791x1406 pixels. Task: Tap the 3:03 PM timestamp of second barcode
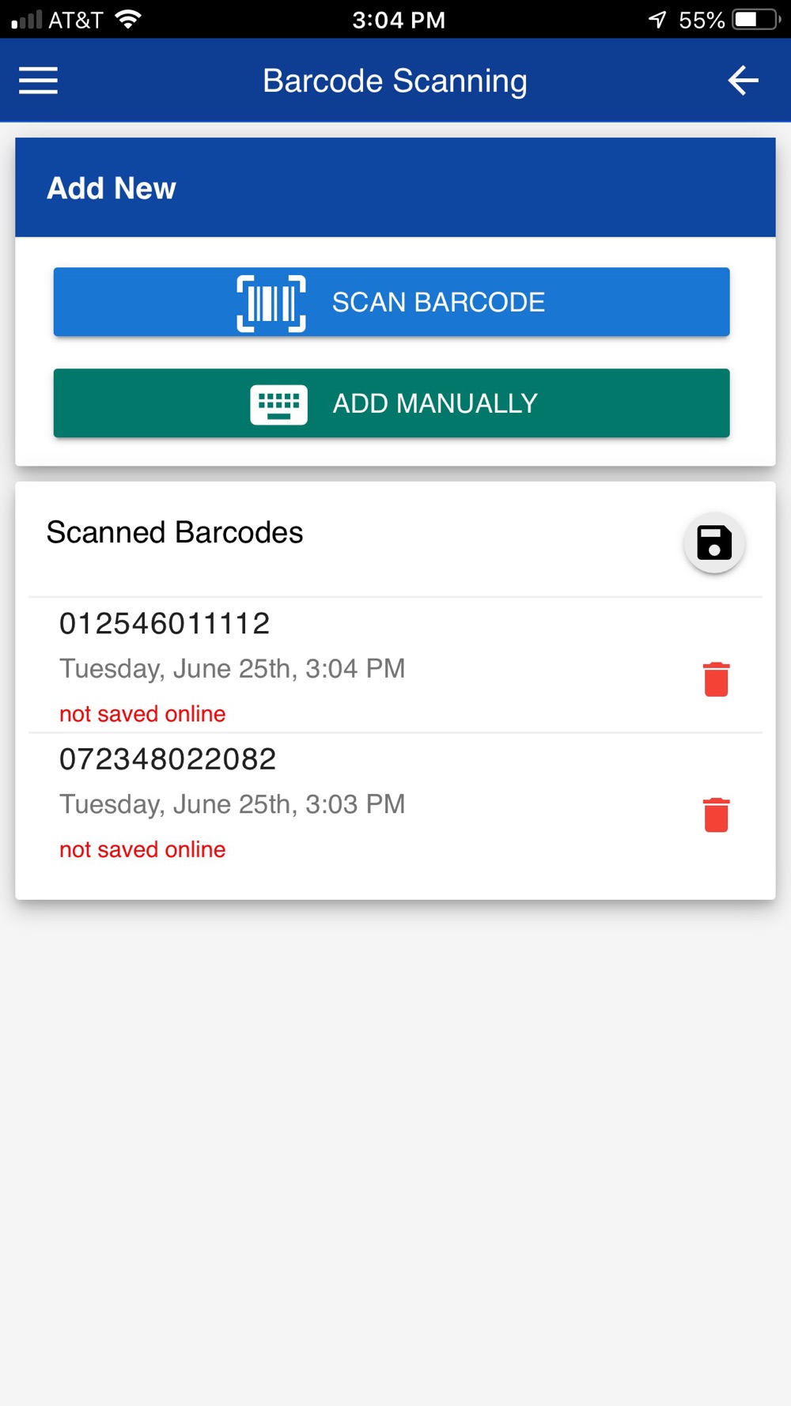[x=232, y=804]
